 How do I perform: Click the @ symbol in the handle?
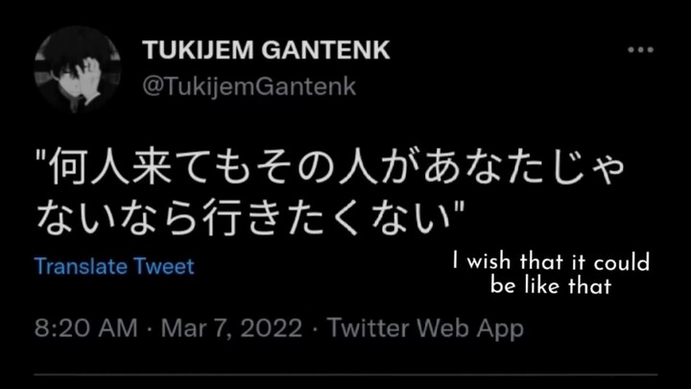[152, 86]
